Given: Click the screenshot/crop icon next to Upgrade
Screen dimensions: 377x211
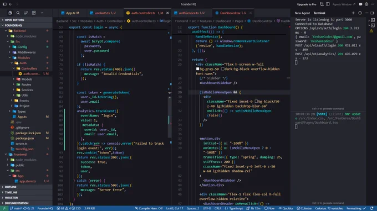Looking at the screenshot, I should click(322, 4).
